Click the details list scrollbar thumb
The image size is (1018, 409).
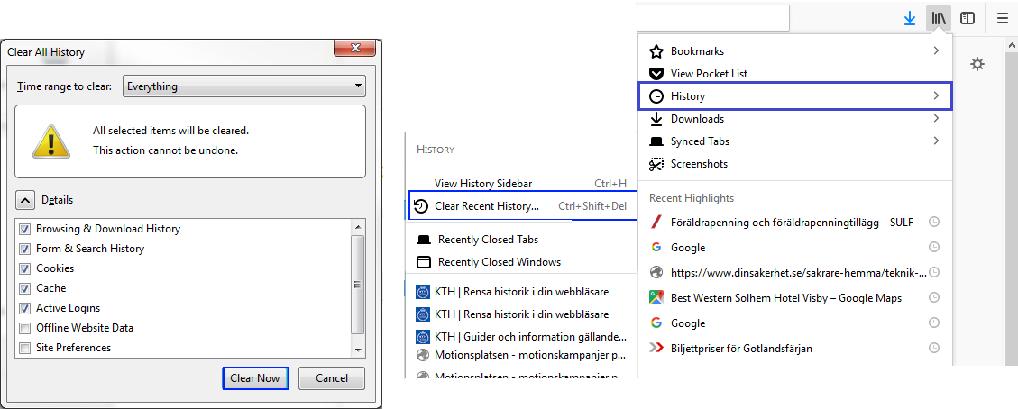pyautogui.click(x=358, y=284)
